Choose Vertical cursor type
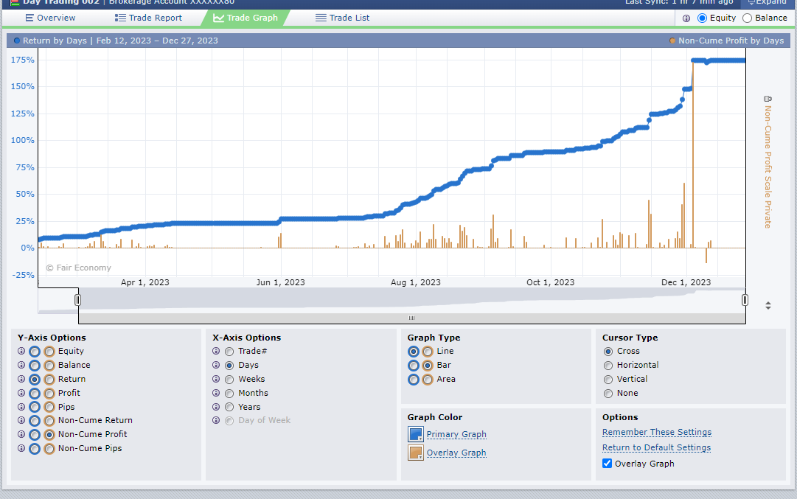 pos(608,380)
